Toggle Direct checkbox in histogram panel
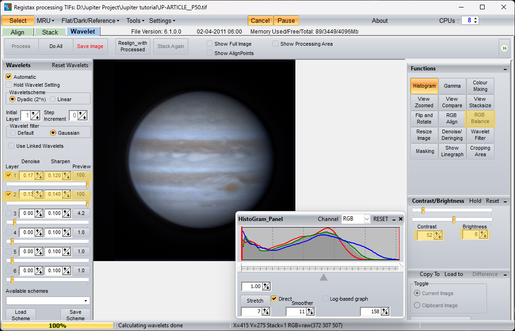This screenshot has width=515, height=331. pos(274,298)
